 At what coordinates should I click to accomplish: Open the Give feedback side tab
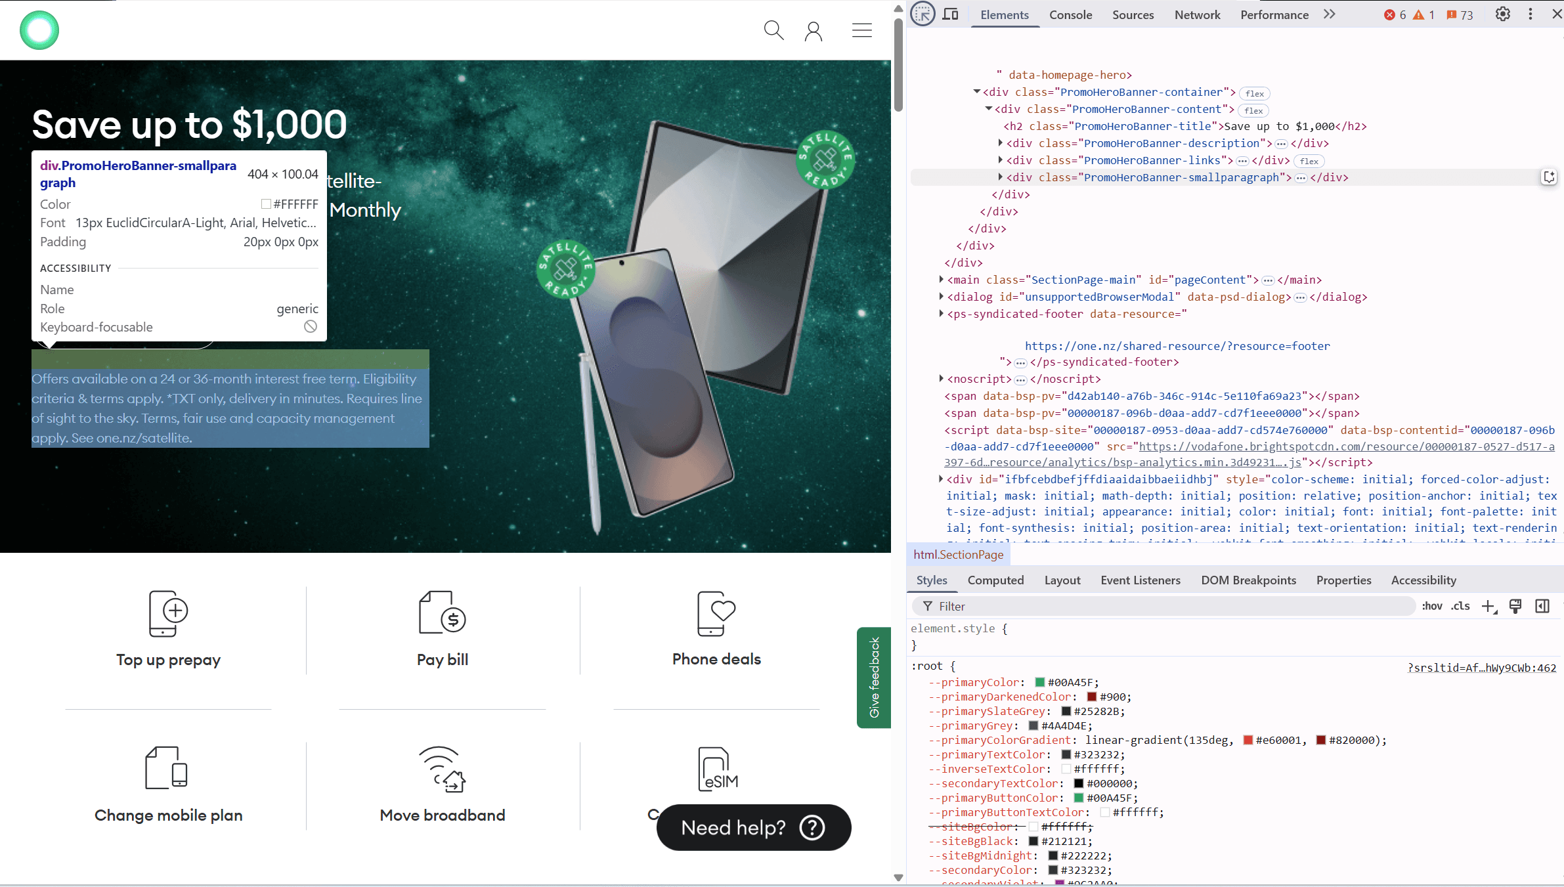pos(874,678)
